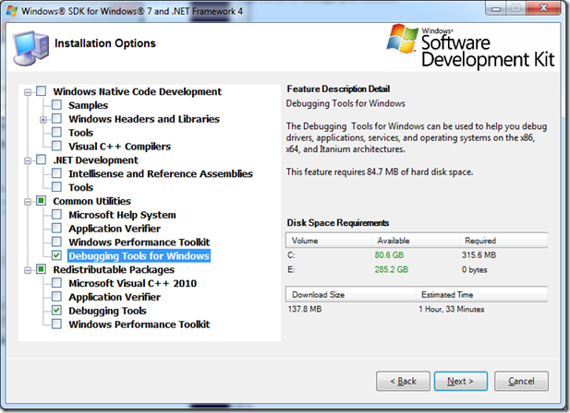Check the Samples checkbox
Viewport: 570px width, 413px height.
[x=56, y=105]
